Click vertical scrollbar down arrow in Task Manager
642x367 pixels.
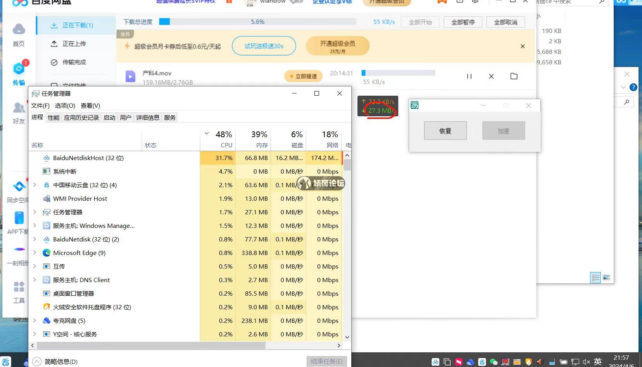pyautogui.click(x=347, y=337)
